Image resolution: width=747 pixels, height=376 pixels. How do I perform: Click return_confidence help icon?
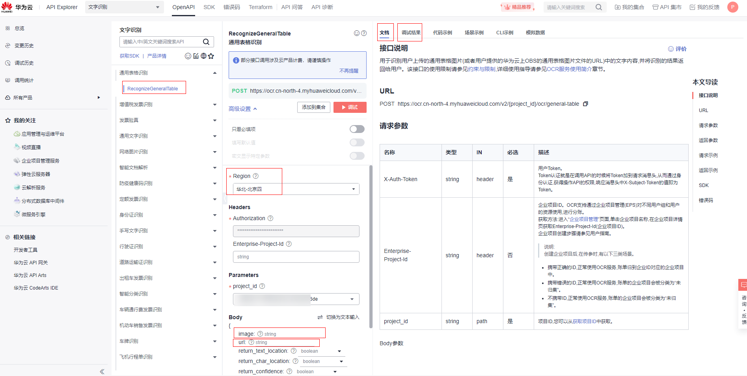click(289, 371)
